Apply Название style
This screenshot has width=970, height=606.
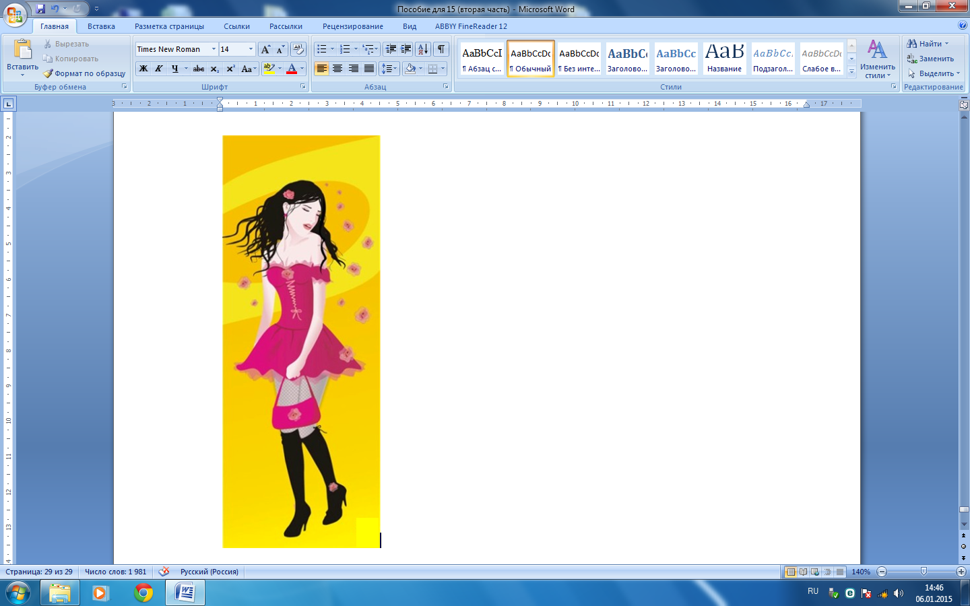[x=724, y=59]
